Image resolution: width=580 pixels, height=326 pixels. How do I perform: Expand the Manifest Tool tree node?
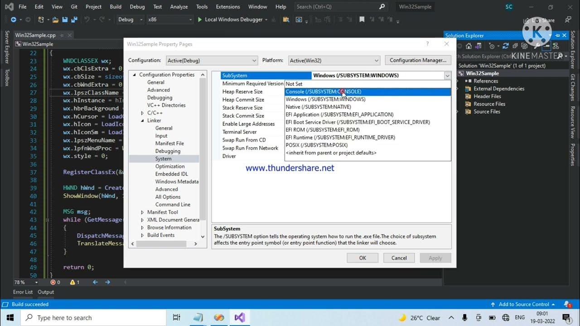tap(142, 212)
